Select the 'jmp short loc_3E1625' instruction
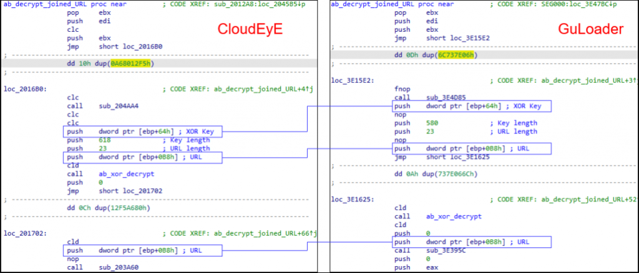The image size is (639, 273). (x=442, y=157)
